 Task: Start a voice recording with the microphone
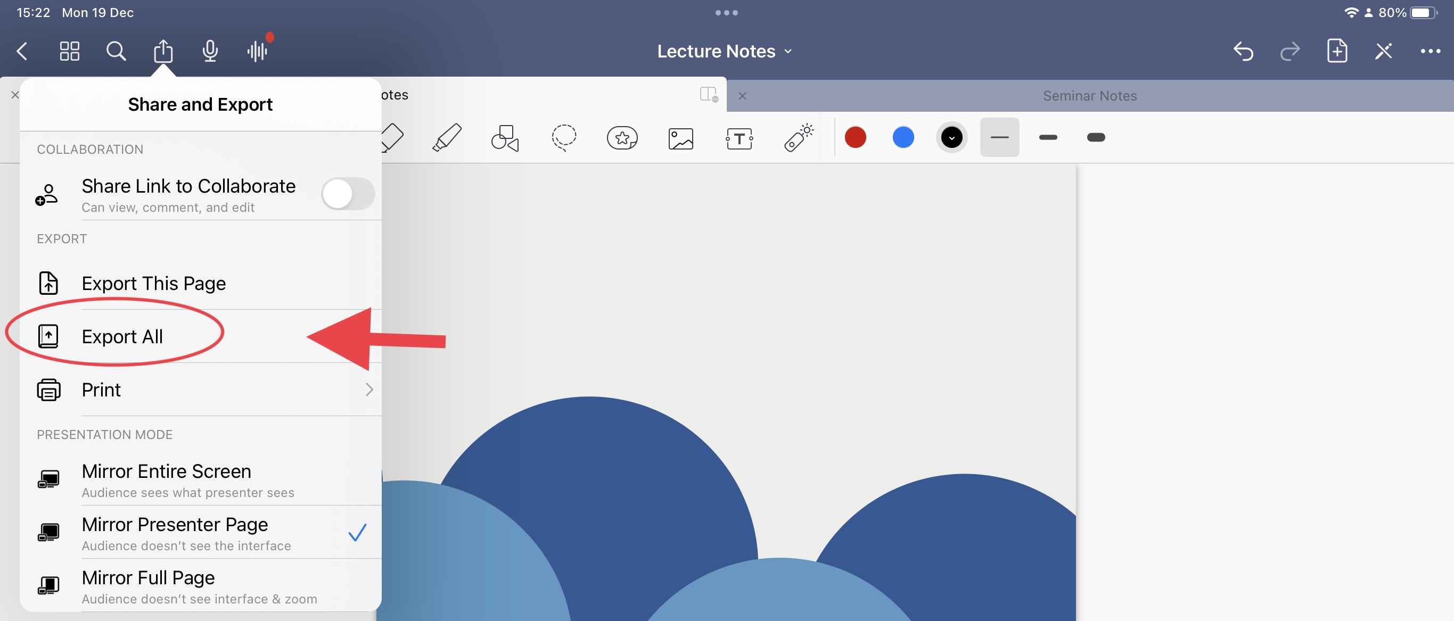tap(209, 51)
